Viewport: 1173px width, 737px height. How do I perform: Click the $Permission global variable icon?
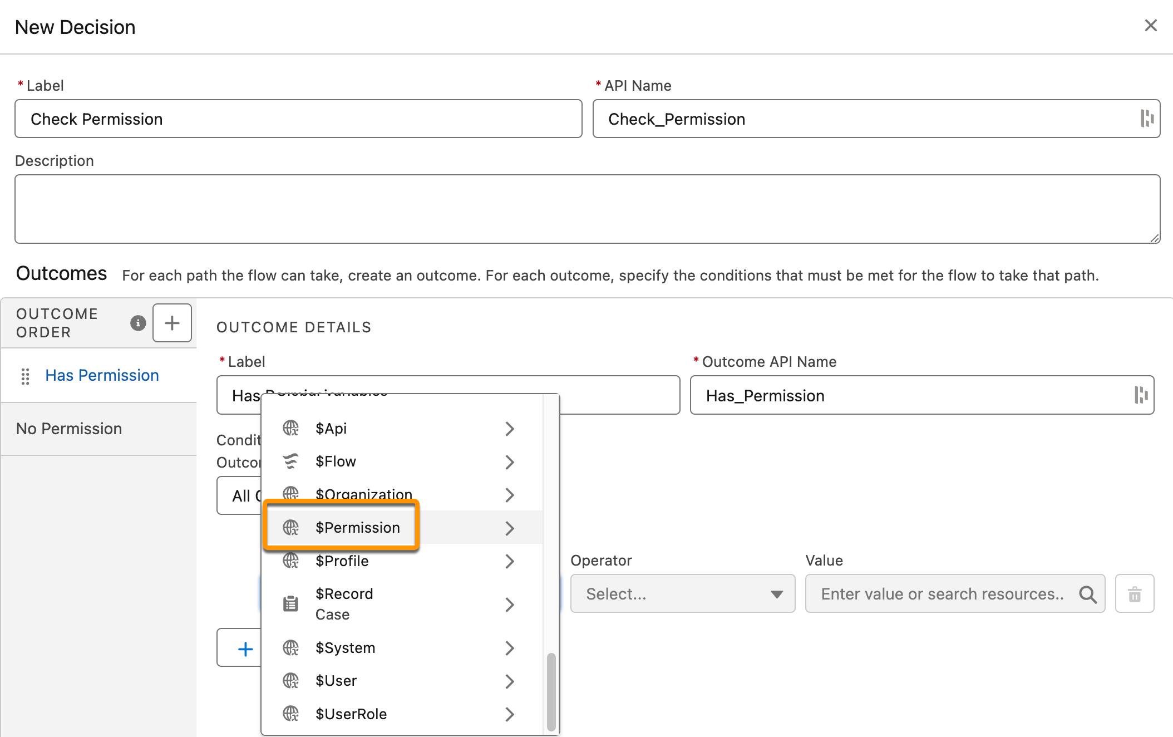coord(291,527)
